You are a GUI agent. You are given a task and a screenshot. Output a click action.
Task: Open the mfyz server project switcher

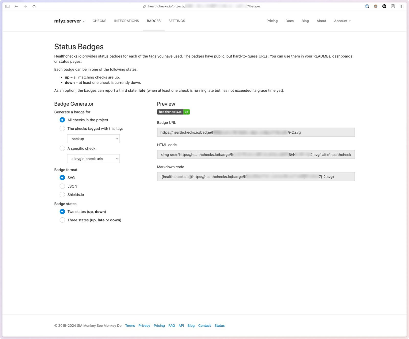[69, 21]
